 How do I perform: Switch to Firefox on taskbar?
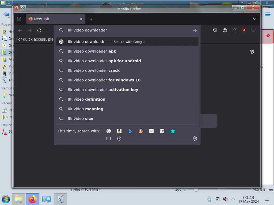point(33,199)
